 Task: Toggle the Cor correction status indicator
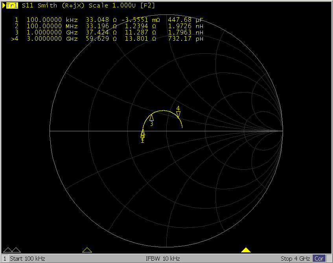pyautogui.click(x=319, y=259)
